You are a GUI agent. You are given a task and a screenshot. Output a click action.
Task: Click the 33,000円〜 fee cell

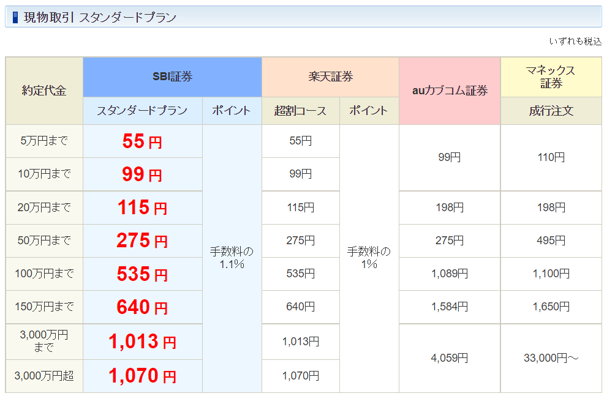click(551, 358)
